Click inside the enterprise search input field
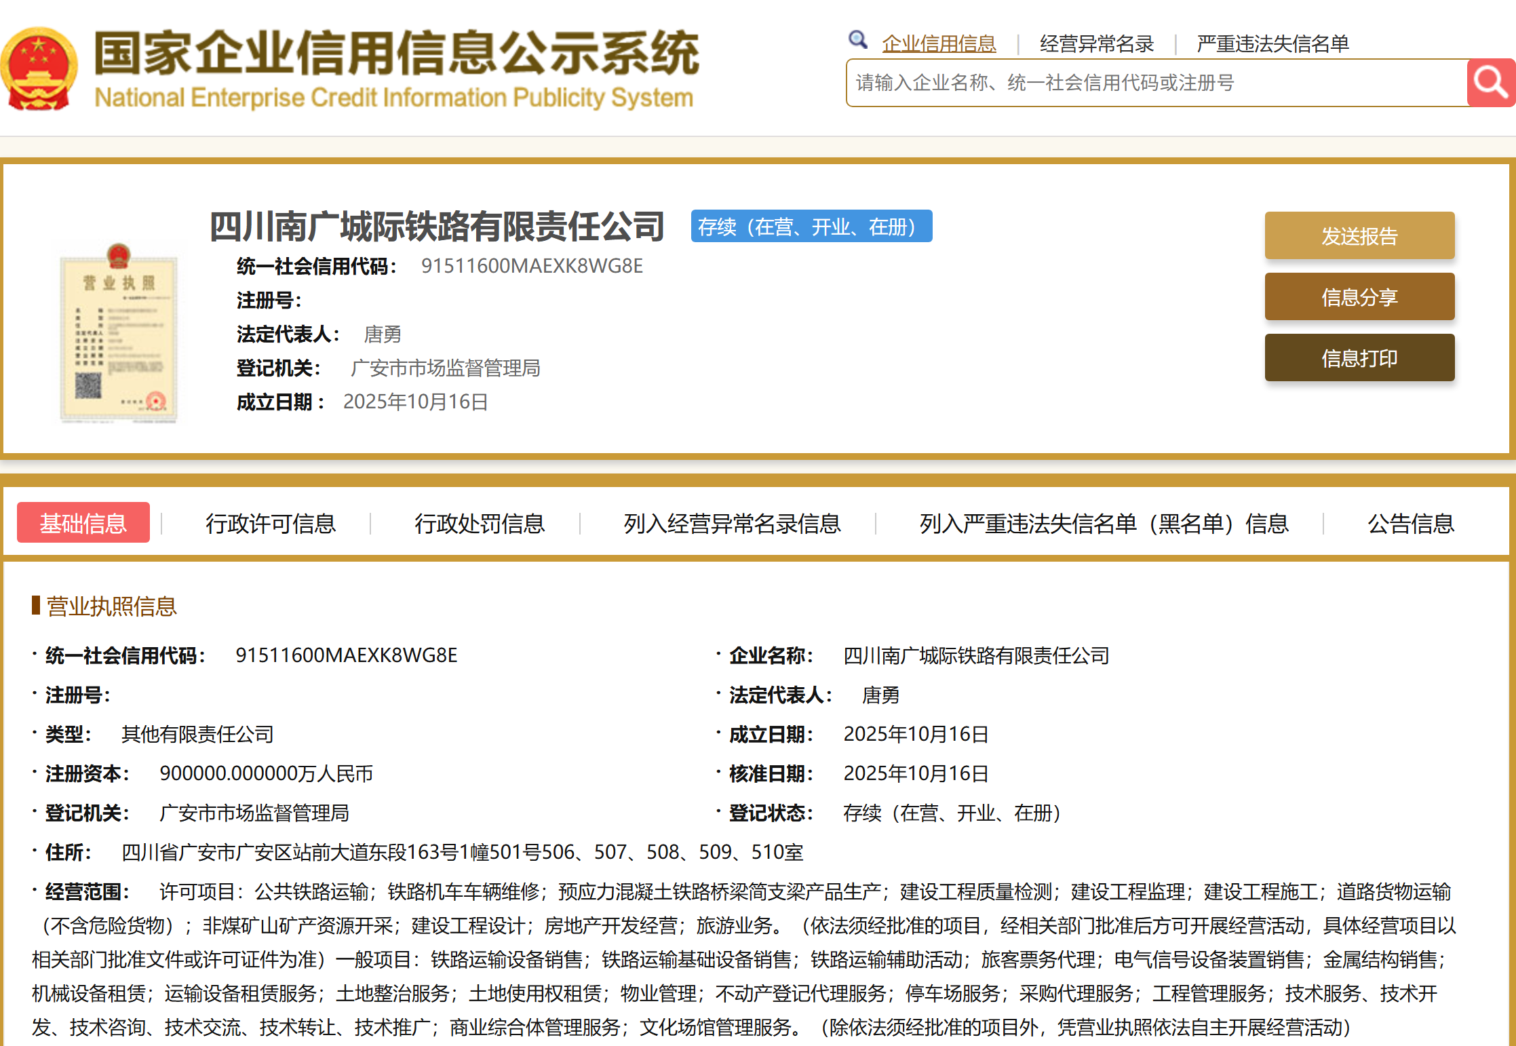The height and width of the screenshot is (1046, 1516). coord(1153,83)
